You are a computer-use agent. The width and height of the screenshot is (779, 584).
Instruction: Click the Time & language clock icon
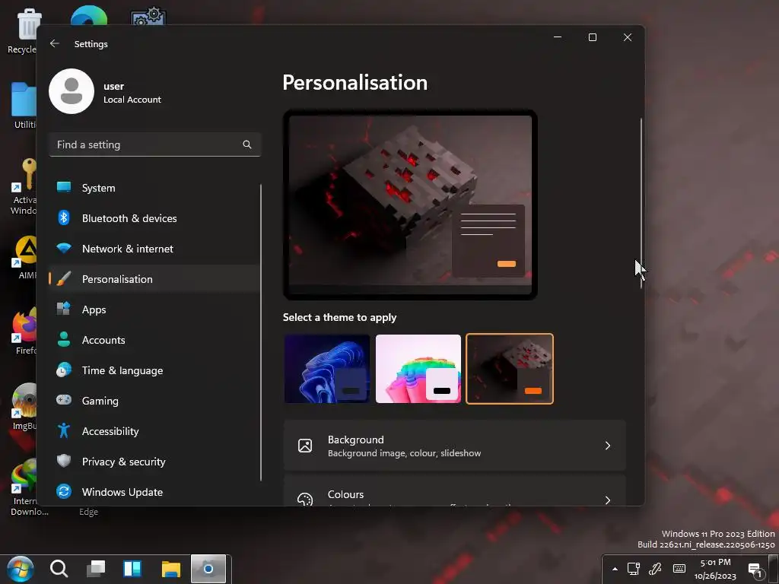[64, 370]
